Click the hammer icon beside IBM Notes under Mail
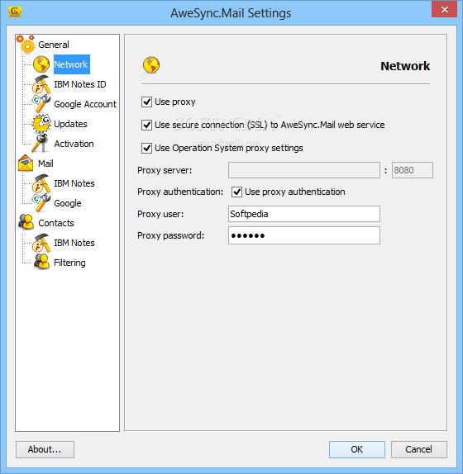 click(41, 183)
